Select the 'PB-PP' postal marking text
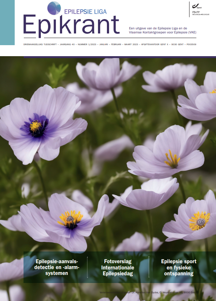This screenshot has width=216, height=301. pos(196,12)
